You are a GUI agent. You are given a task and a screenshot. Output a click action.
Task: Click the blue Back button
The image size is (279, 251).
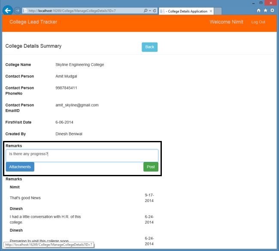pos(150,47)
